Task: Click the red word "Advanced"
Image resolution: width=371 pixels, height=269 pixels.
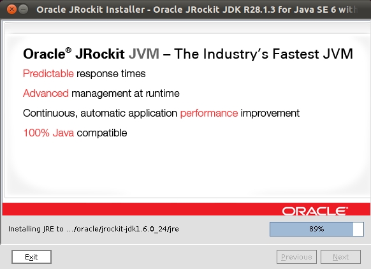Action: [46, 94]
